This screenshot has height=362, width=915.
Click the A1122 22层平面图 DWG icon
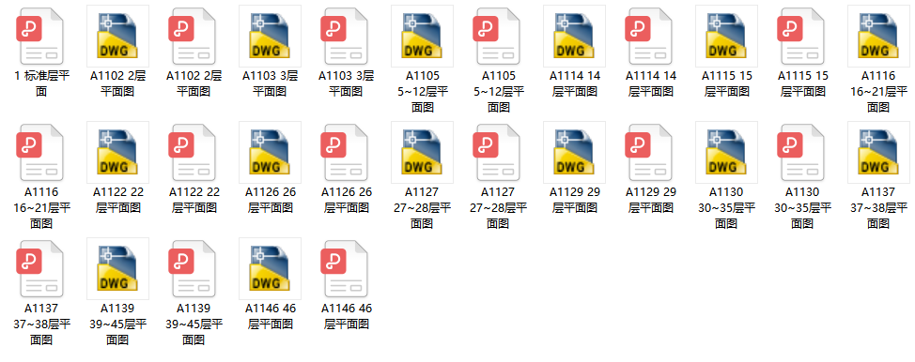point(117,152)
